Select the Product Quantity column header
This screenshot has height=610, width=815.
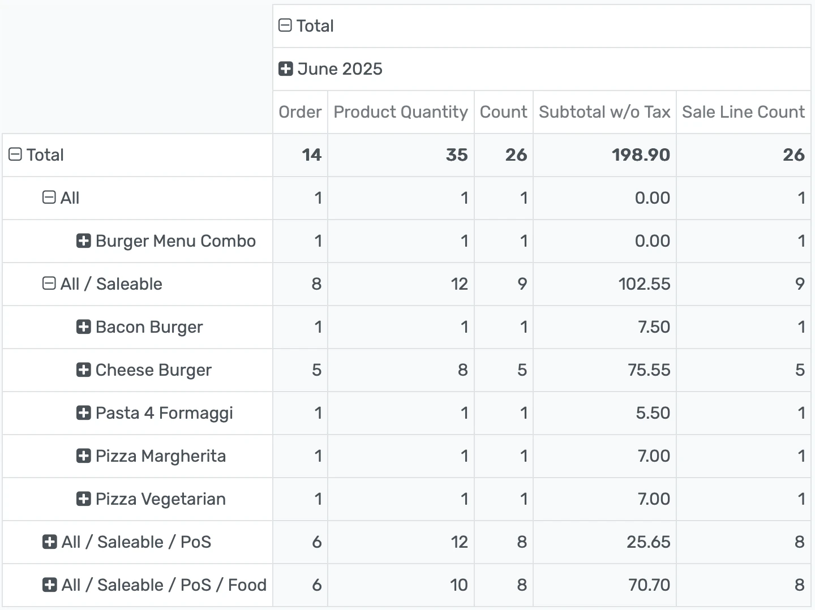(400, 112)
